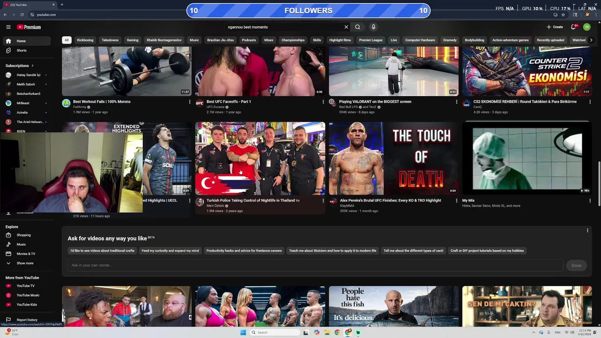Open more options for Alex Pereira video
This screenshot has height=338, width=601.
pyautogui.click(x=456, y=200)
